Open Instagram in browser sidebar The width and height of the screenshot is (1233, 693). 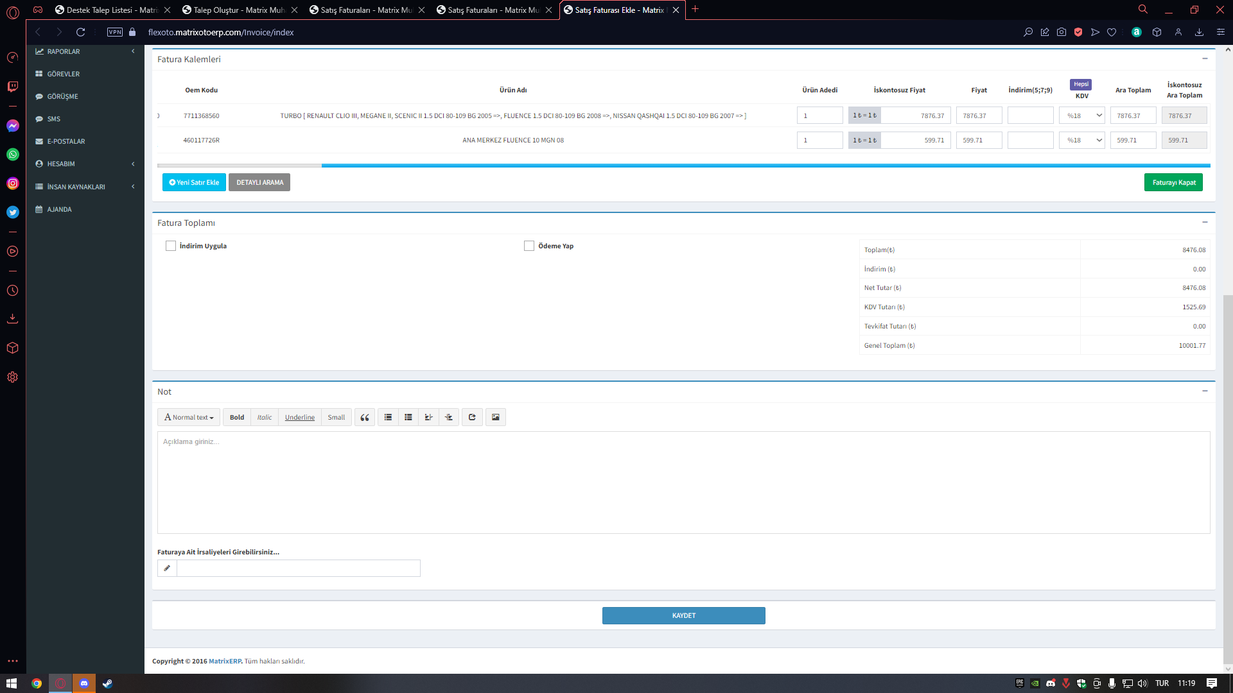[x=13, y=184]
